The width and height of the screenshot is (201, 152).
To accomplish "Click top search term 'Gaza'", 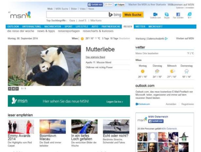I will tap(72, 20).
